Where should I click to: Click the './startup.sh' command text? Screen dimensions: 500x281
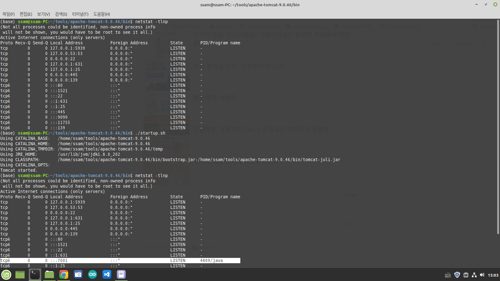pos(150,133)
